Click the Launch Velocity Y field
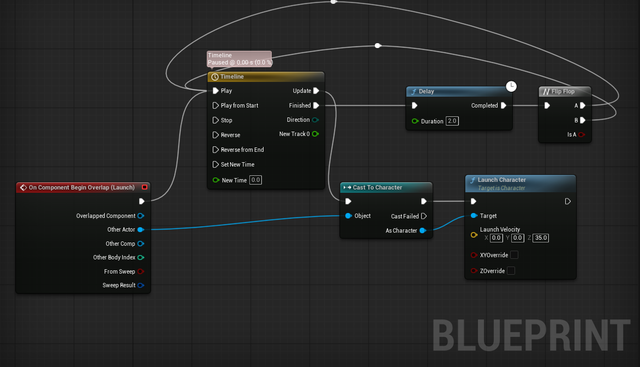The image size is (640, 367). click(x=518, y=238)
